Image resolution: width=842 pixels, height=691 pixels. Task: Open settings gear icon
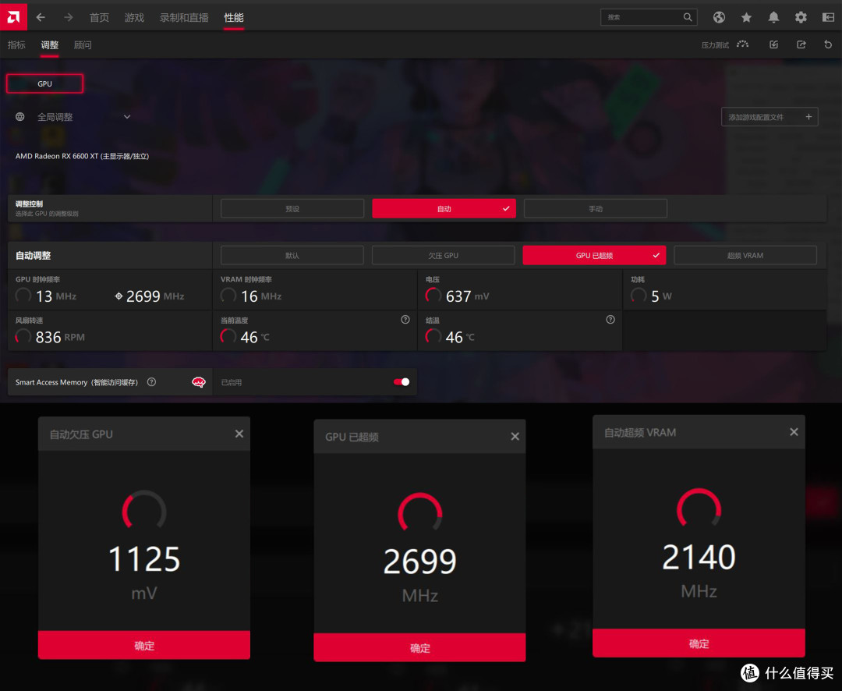click(801, 18)
